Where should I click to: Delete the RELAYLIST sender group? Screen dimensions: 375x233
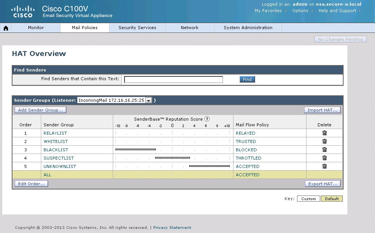pos(324,133)
